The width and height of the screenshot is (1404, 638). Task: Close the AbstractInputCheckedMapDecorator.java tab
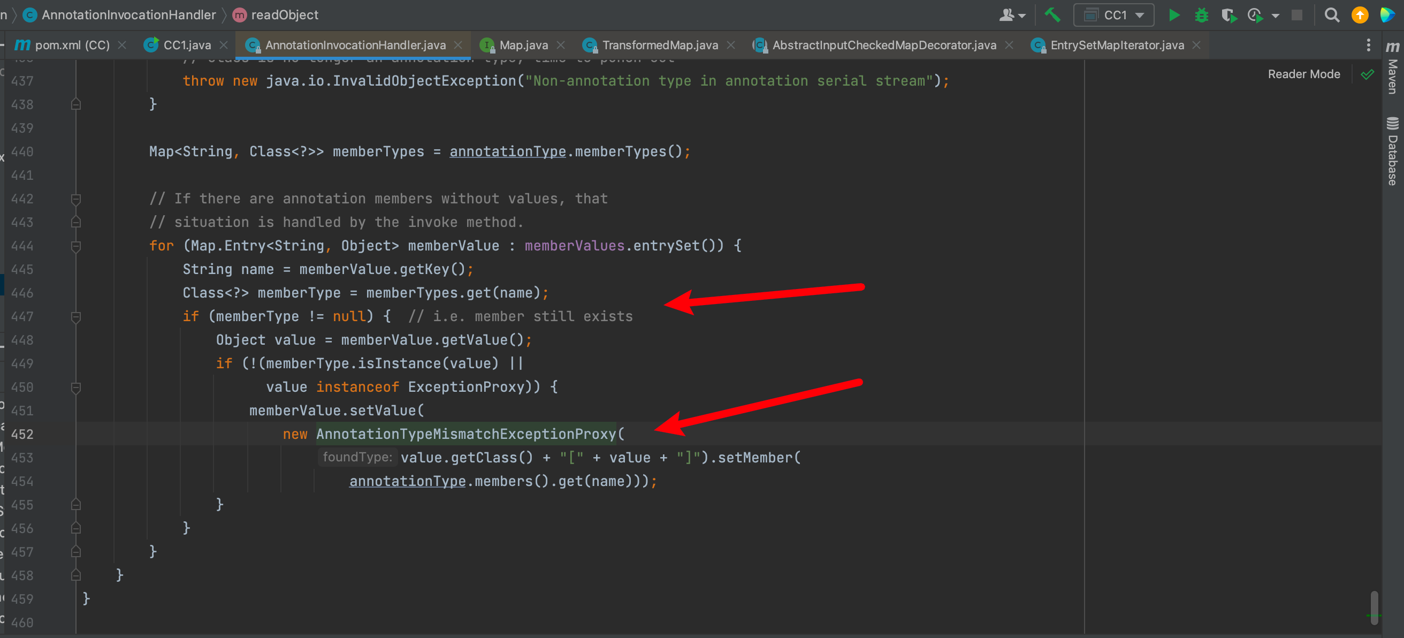tap(1009, 45)
